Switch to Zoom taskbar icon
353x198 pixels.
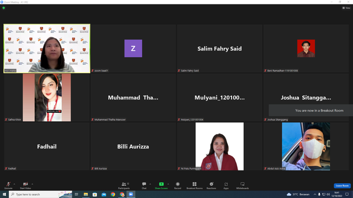coord(131,194)
